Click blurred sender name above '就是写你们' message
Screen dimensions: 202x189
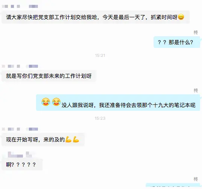20,66
